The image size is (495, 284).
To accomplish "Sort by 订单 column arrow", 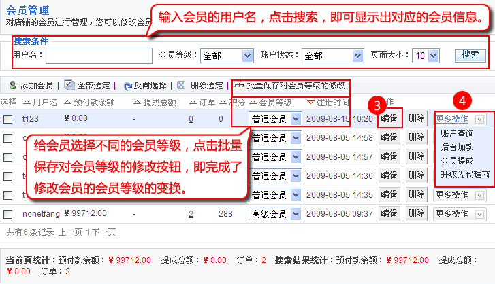I will pos(193,103).
